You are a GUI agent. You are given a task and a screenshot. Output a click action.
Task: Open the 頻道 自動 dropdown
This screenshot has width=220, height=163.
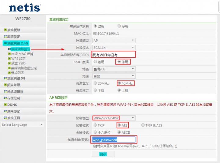114,76
